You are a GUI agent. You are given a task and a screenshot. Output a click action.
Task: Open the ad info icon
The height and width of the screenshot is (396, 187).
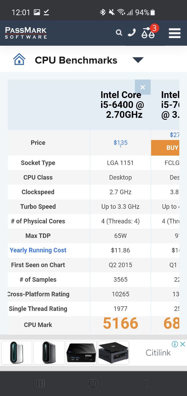175,344
